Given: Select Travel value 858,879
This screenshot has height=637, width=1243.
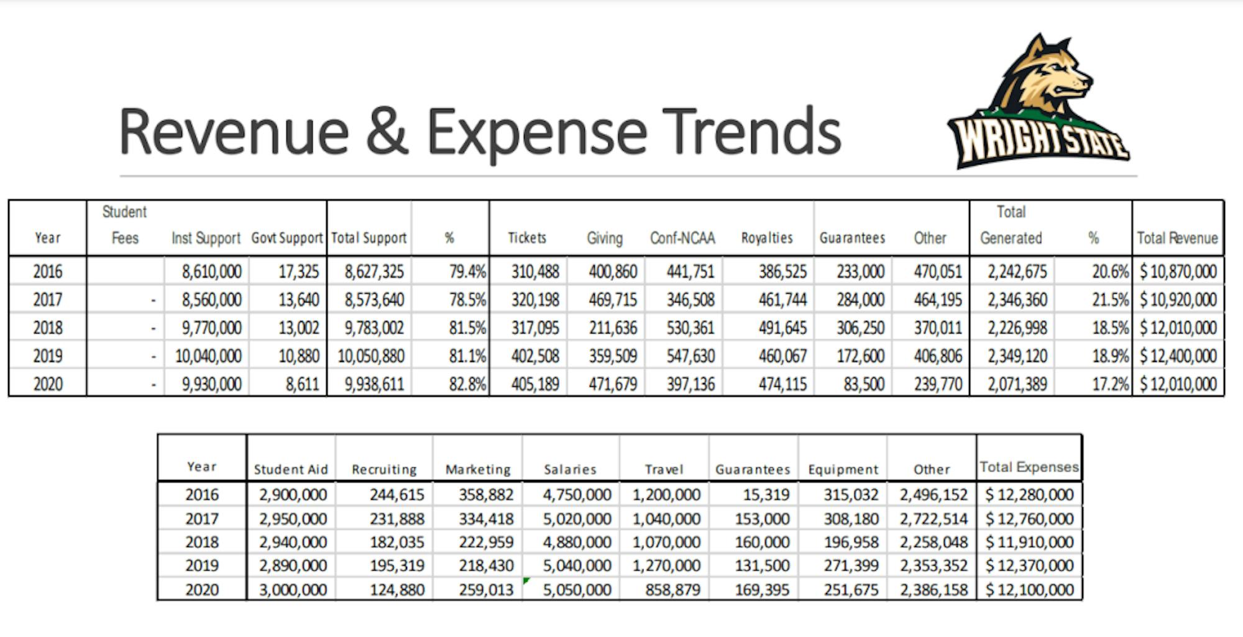Looking at the screenshot, I should pyautogui.click(x=673, y=590).
